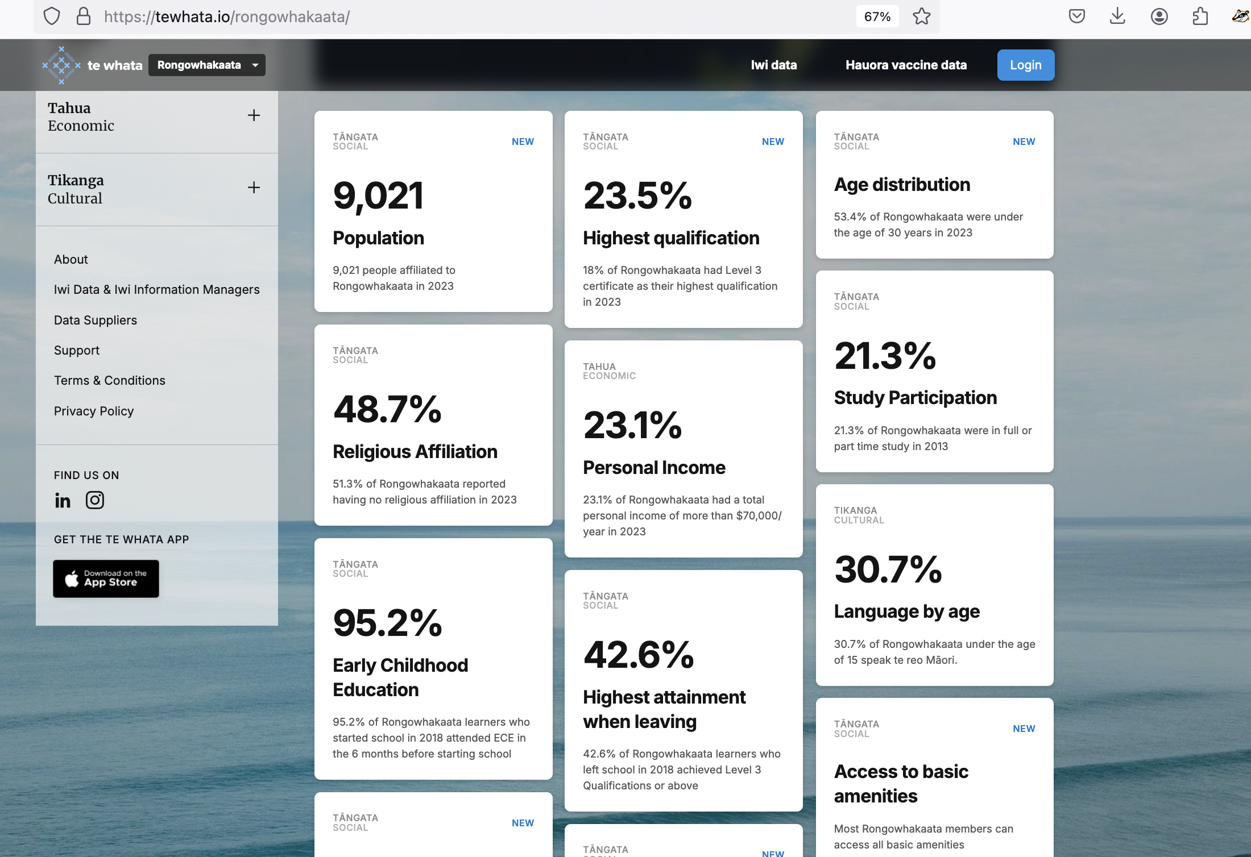1251x857 pixels.
Task: Open the Privacy Policy link
Action: [x=94, y=411]
